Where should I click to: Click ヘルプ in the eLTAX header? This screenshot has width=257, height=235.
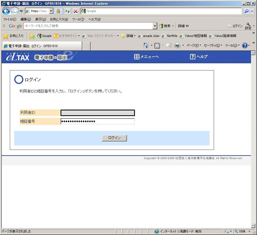click(199, 57)
